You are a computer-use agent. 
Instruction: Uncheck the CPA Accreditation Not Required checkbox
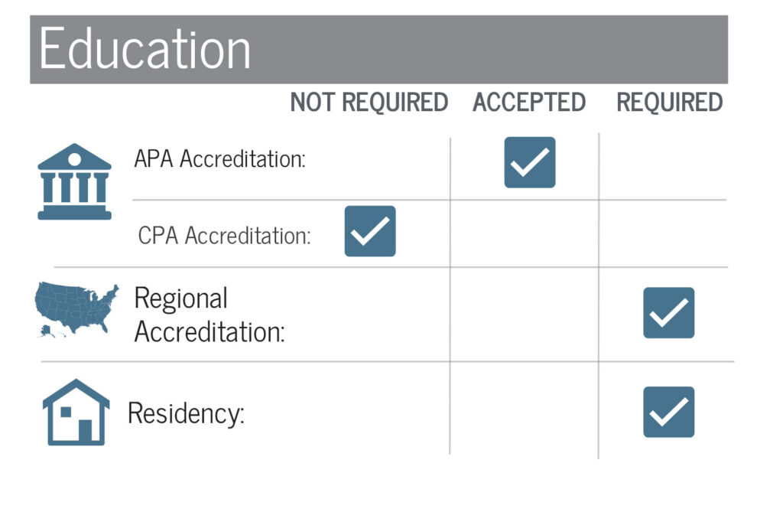tap(370, 231)
